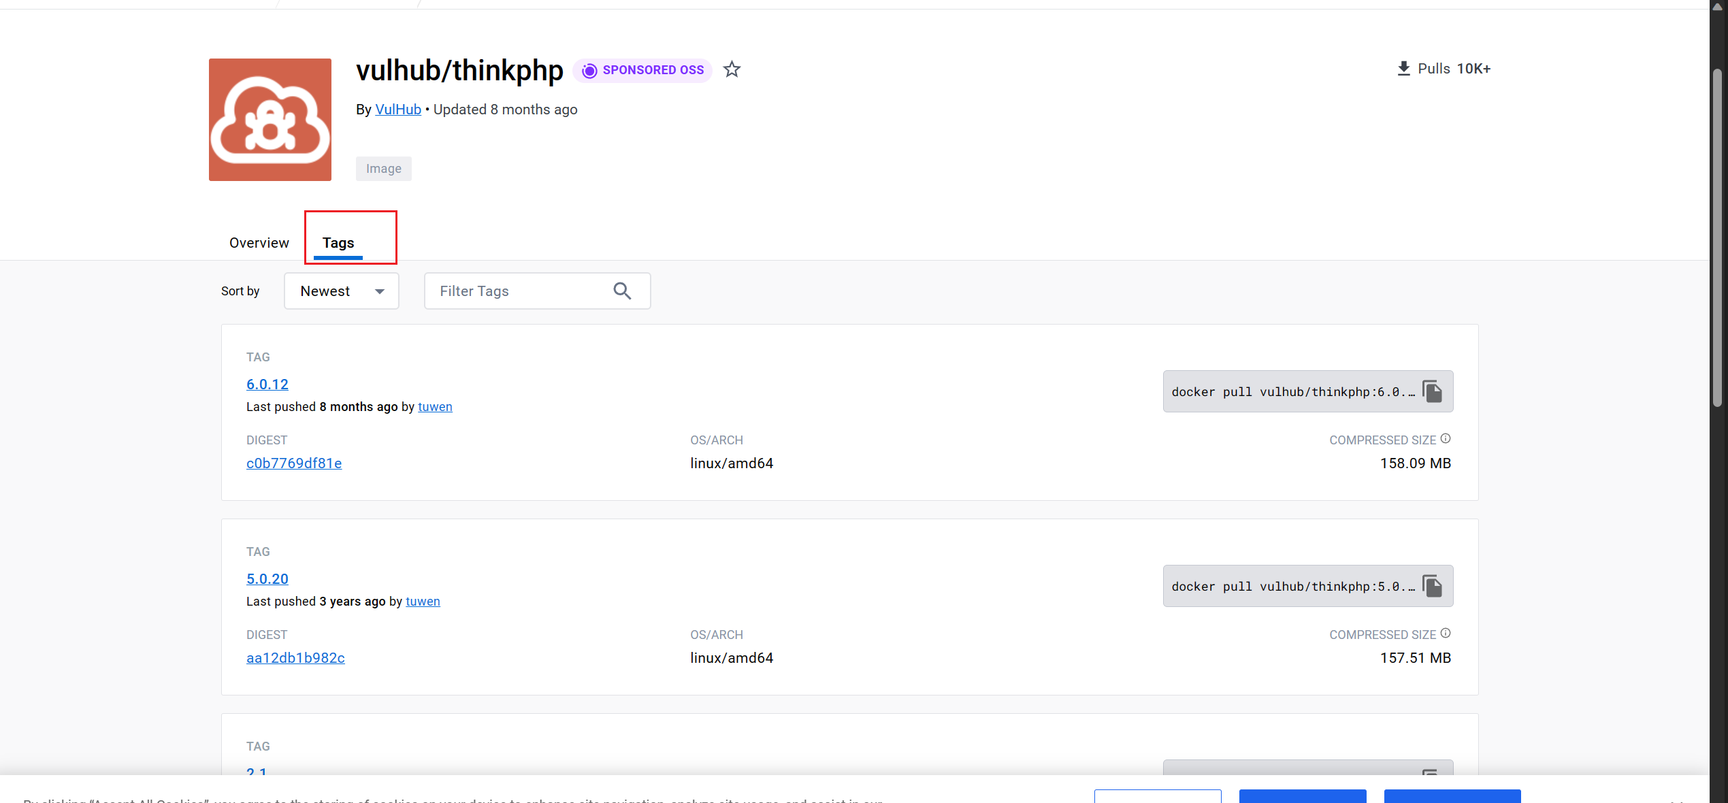Copy docker pull command for tag 6.0.12
The width and height of the screenshot is (1728, 803).
1432,391
